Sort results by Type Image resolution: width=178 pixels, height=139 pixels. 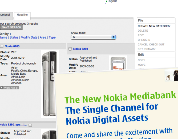(x=52, y=37)
